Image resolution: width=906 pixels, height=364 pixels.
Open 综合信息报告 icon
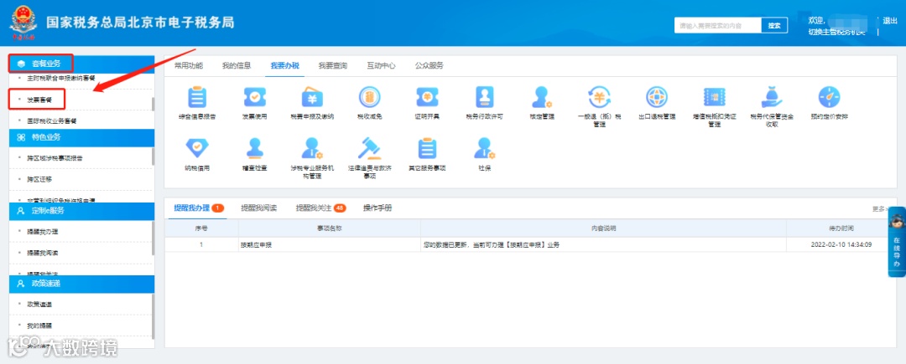click(196, 97)
